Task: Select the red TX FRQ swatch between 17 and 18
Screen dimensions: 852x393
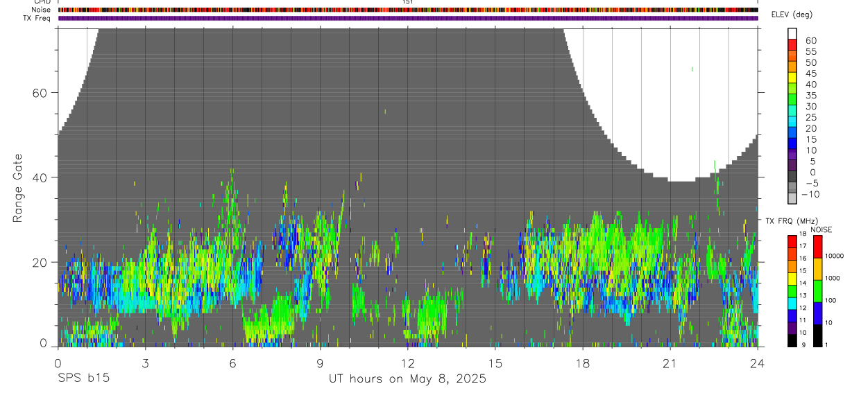Action: coord(792,240)
